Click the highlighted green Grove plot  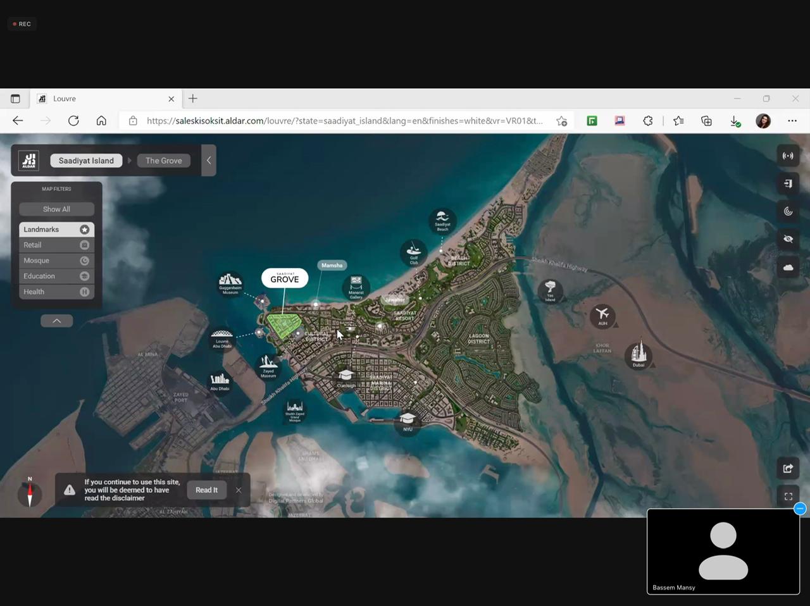click(283, 325)
